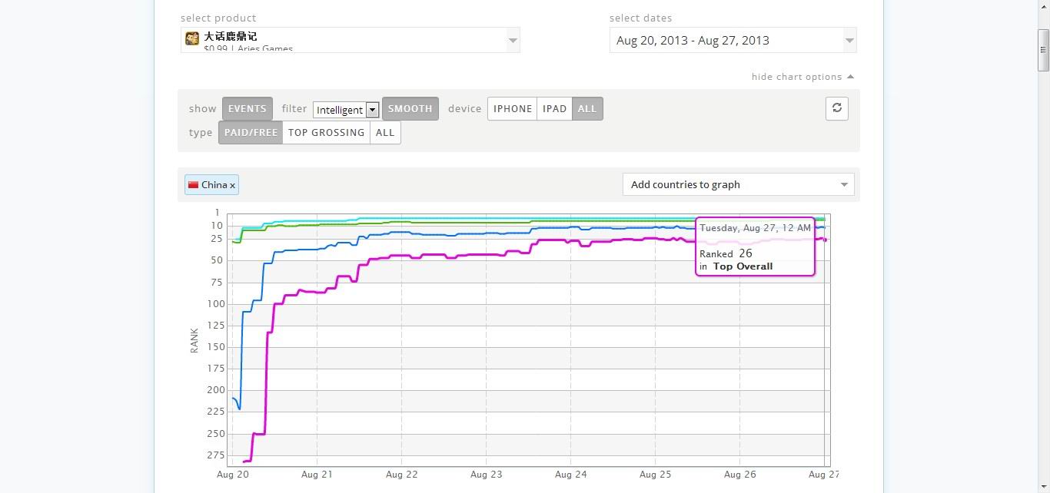Open the select product dropdown arrow

click(513, 40)
